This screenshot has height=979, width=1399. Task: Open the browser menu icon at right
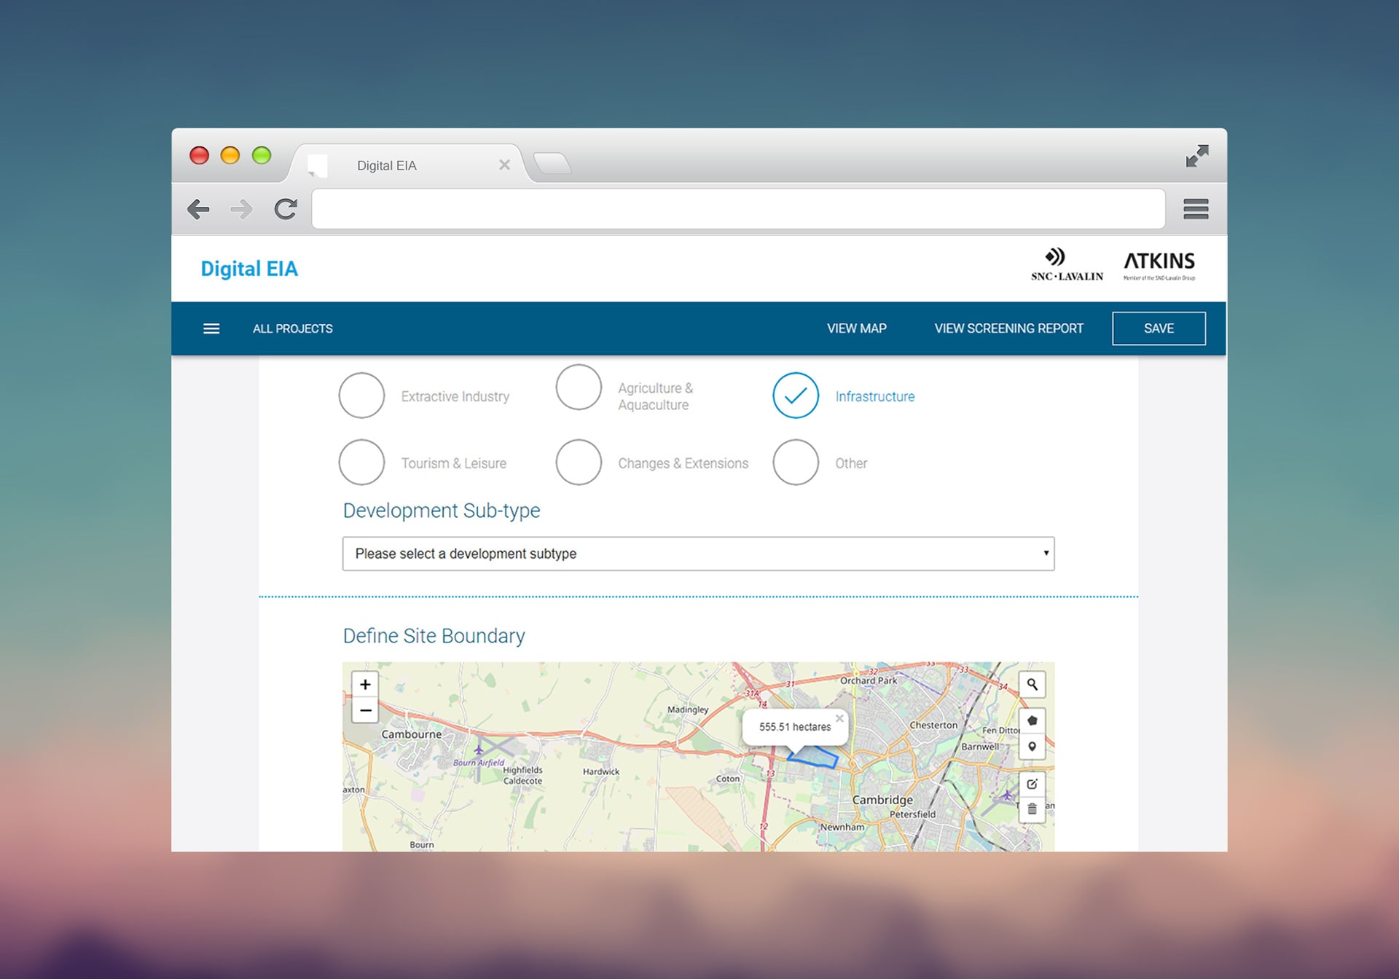pyautogui.click(x=1196, y=209)
